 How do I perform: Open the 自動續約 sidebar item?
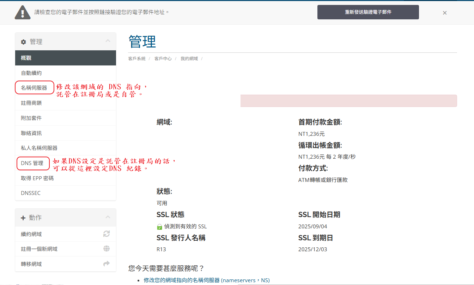coord(31,73)
